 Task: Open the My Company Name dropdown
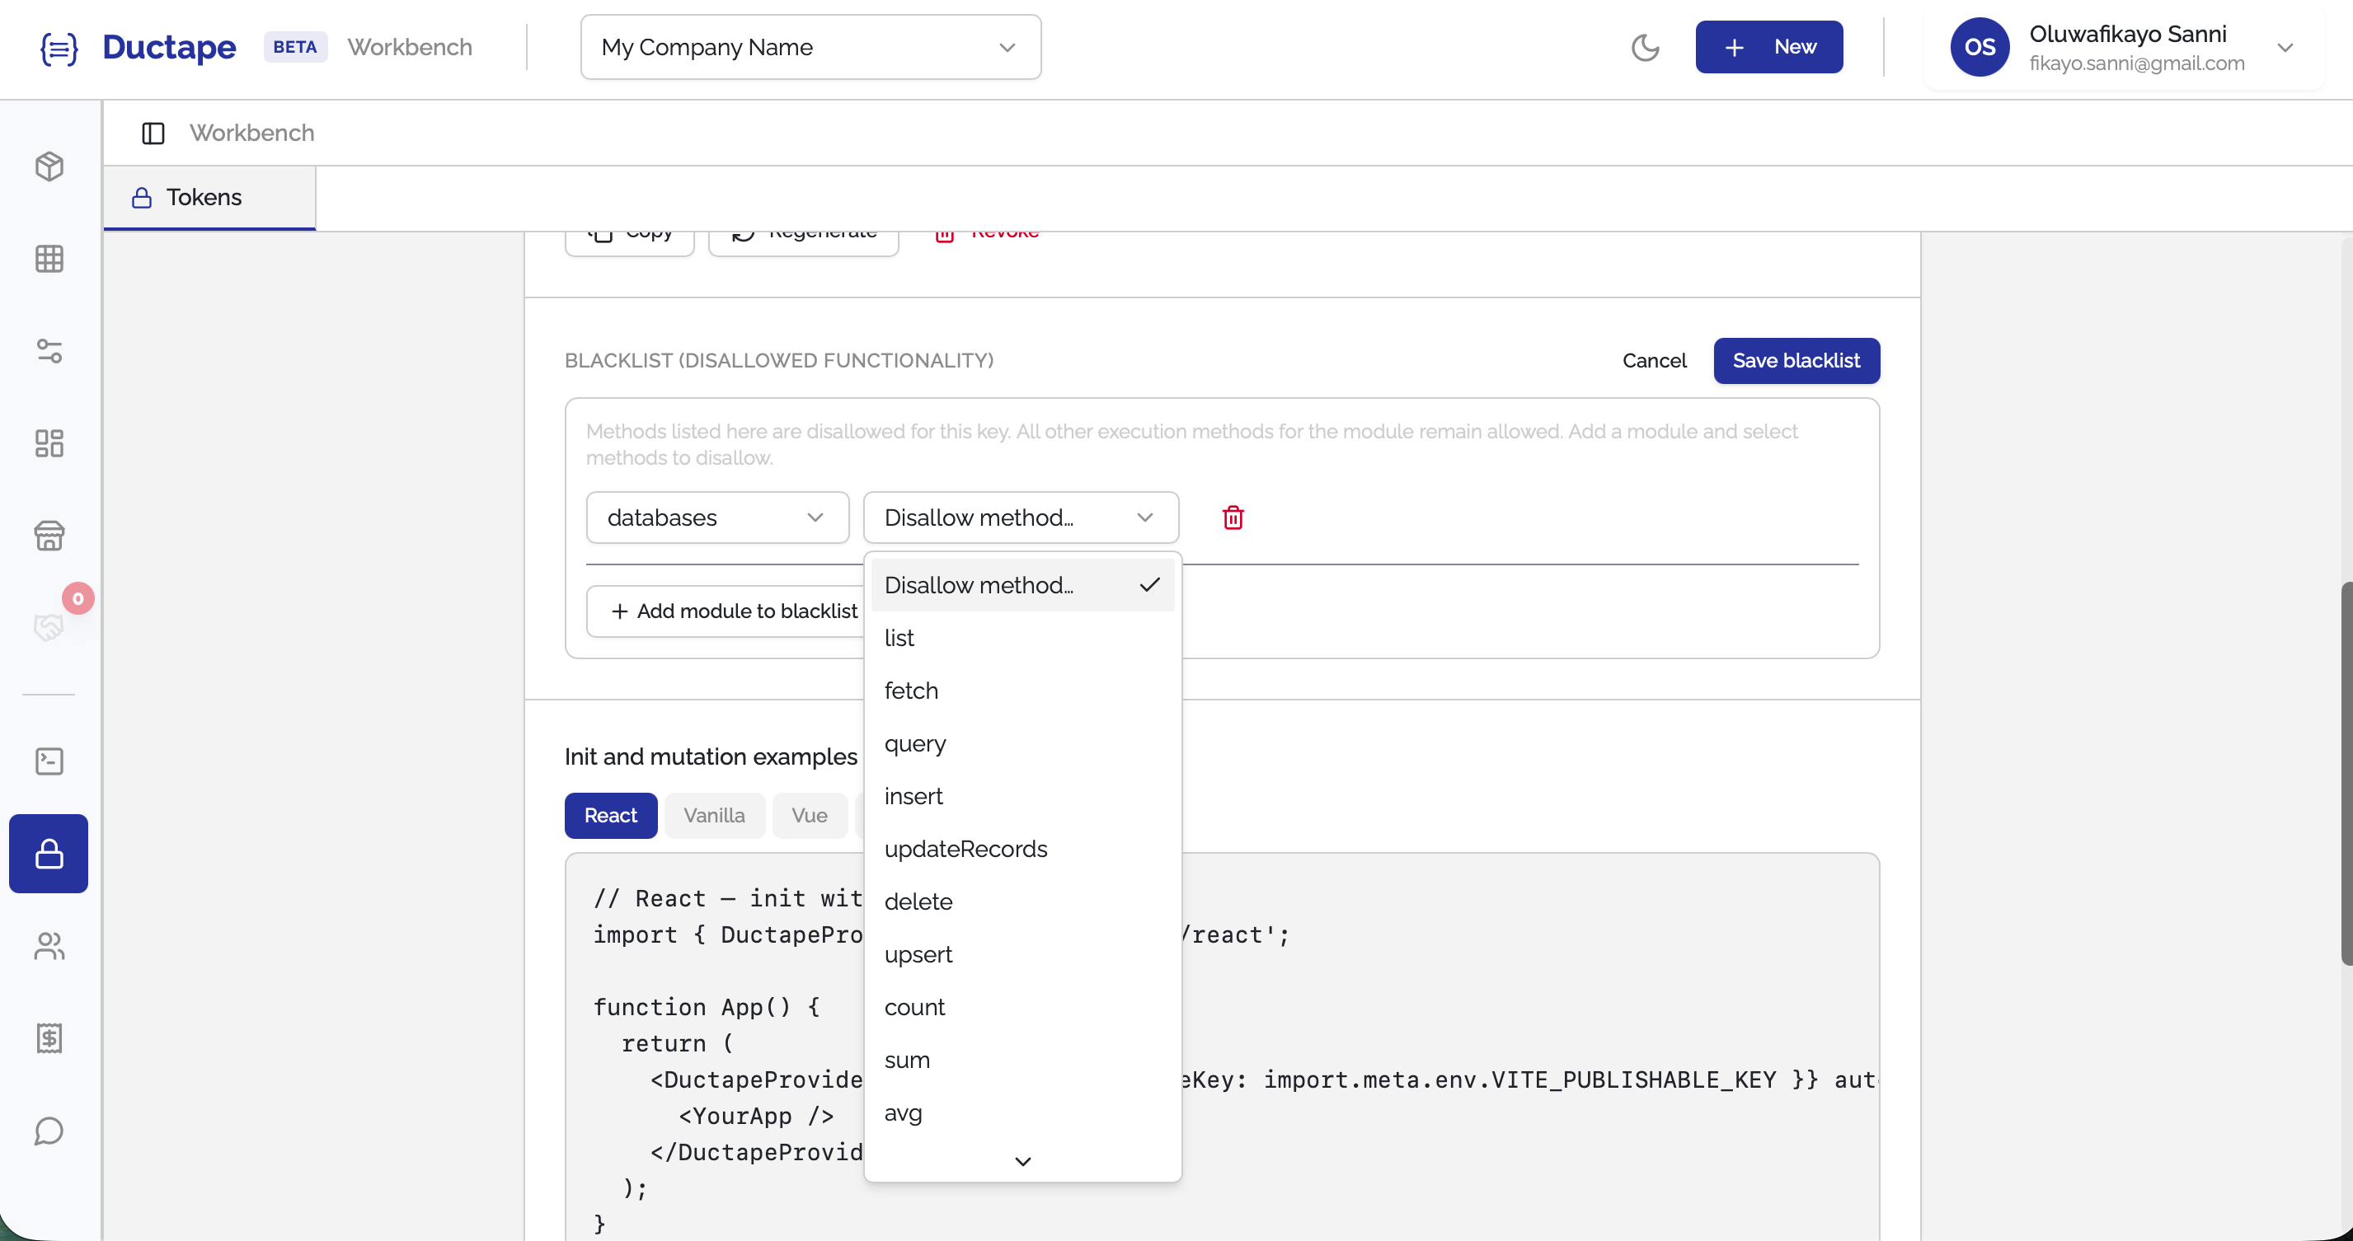click(810, 47)
